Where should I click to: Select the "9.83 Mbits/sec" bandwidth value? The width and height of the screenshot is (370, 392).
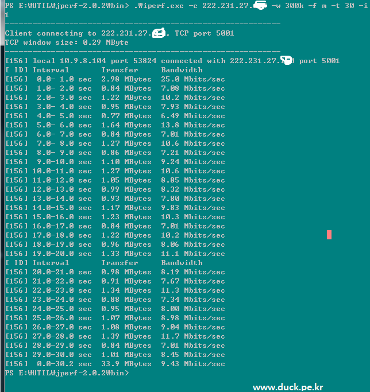[193, 208]
